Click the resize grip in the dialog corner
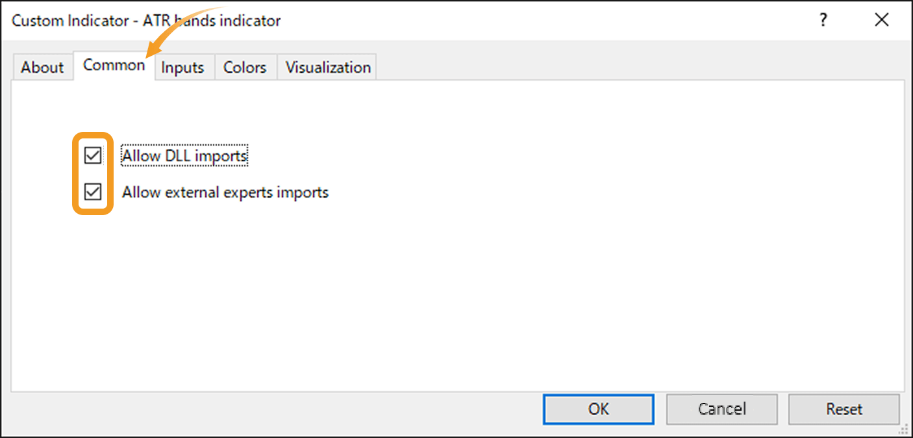 (x=903, y=429)
